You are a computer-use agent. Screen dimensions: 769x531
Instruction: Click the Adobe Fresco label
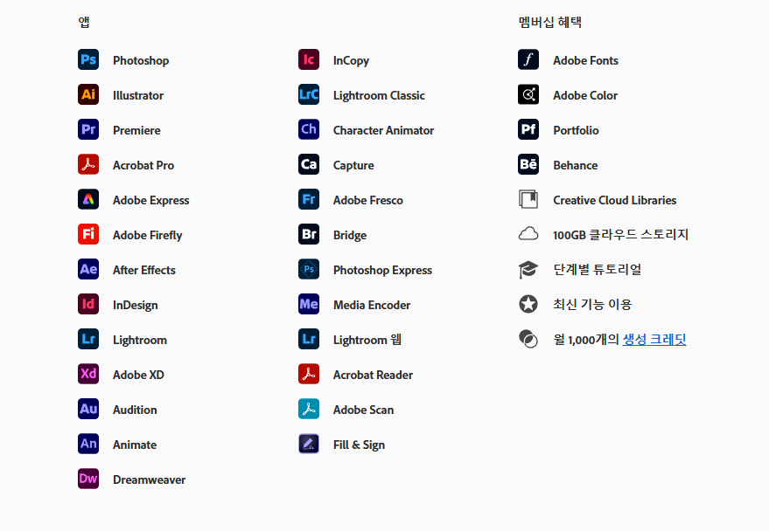click(367, 200)
